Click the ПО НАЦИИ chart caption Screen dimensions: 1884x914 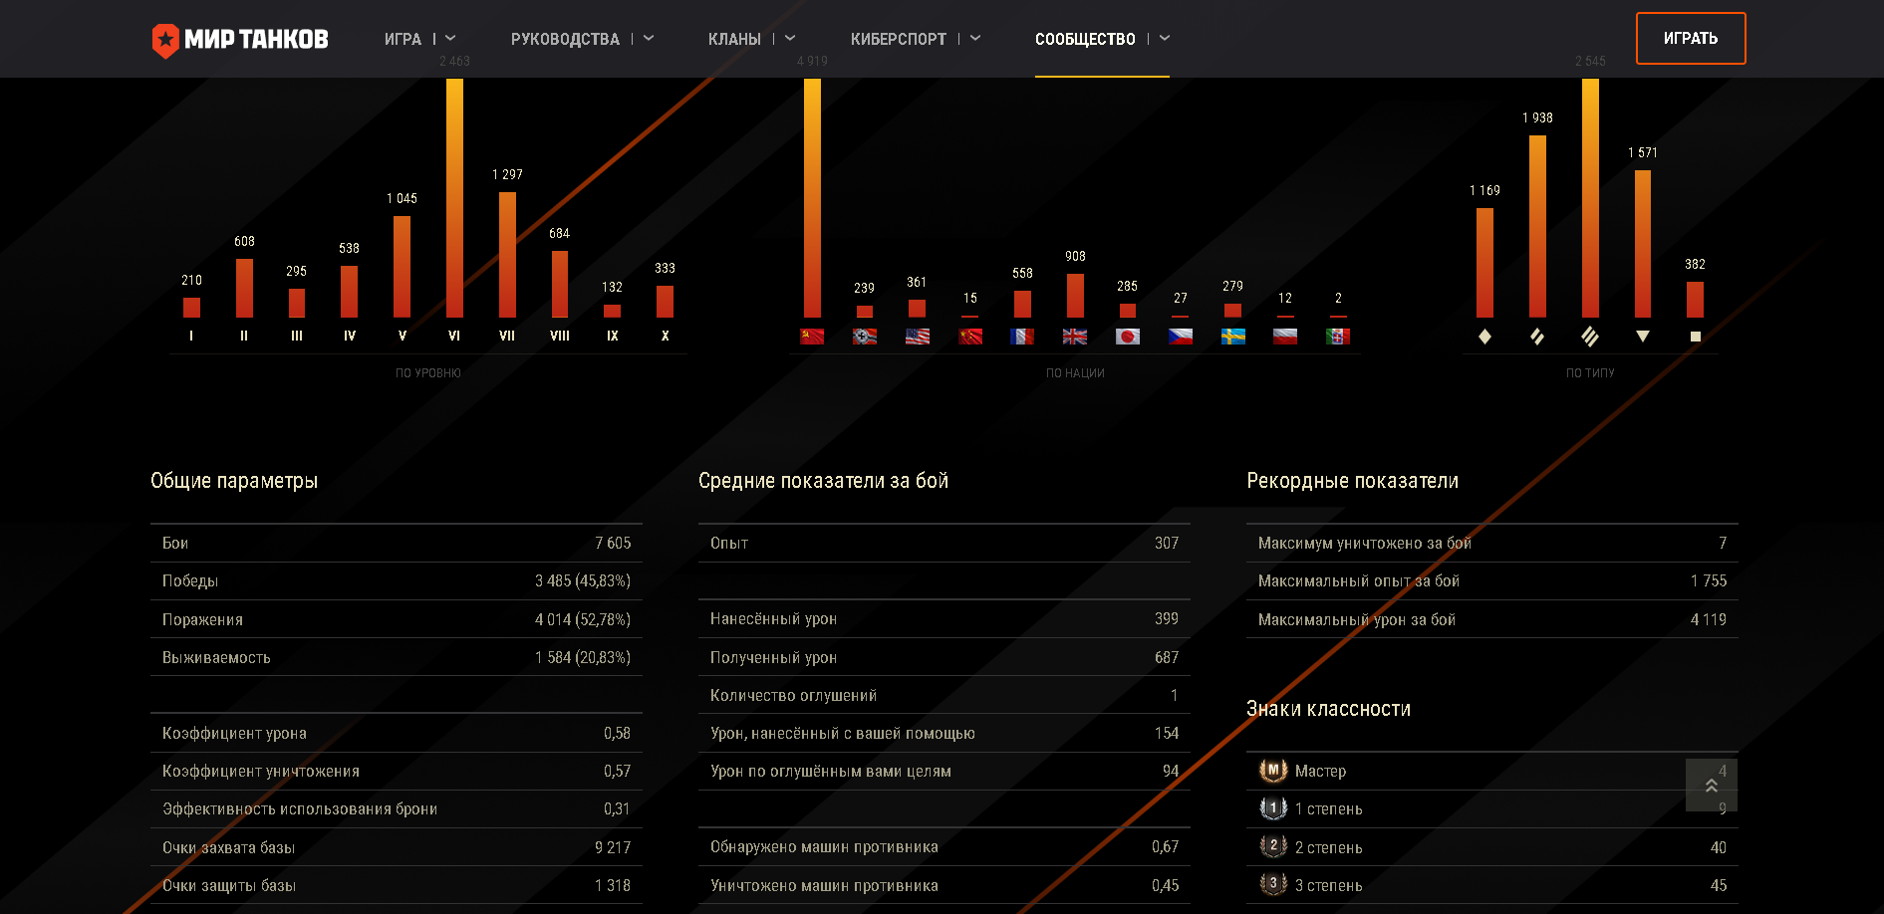coord(1075,373)
